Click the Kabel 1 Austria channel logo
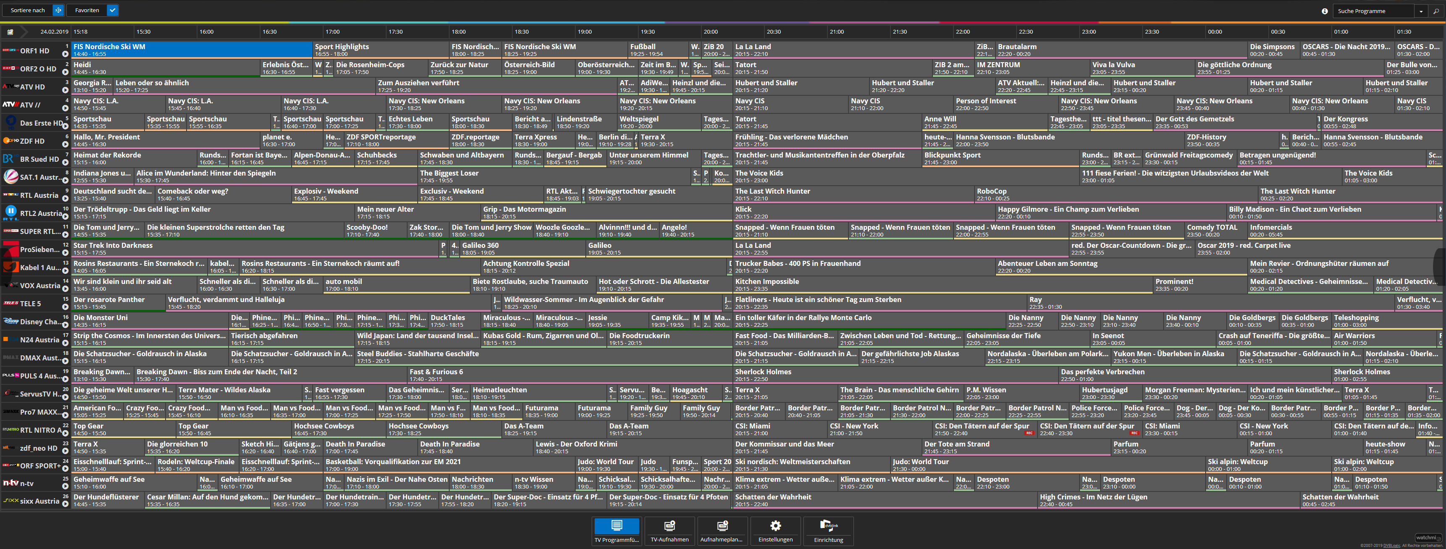This screenshot has height=549, width=1446. click(11, 267)
